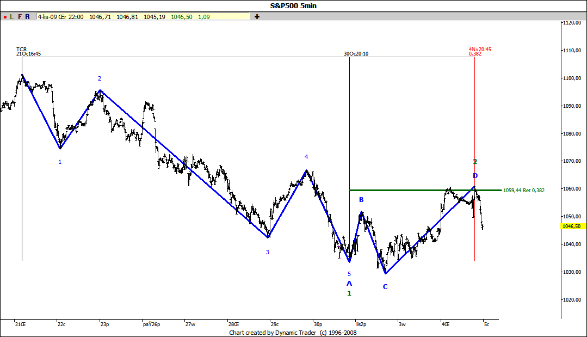The image size is (587, 337).
Task: Toggle the F button in the toolbar
Action: [20, 17]
